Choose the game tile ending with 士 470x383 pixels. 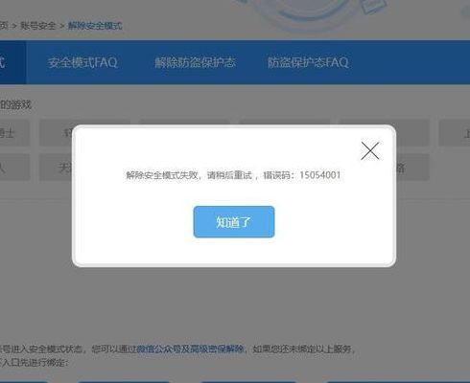tap(14, 133)
